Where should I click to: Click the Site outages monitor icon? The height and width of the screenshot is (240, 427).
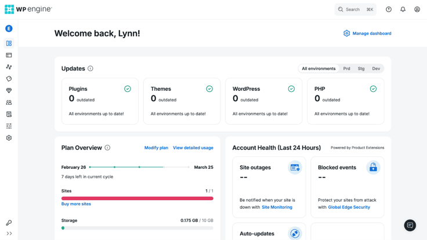(x=295, y=168)
